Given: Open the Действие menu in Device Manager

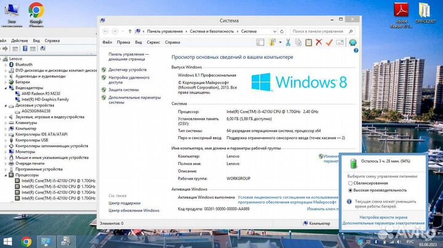Looking at the screenshot, I should tap(20, 41).
